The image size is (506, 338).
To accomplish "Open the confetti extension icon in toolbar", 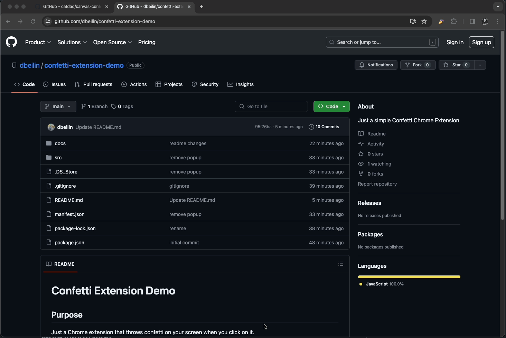I will tap(441, 21).
